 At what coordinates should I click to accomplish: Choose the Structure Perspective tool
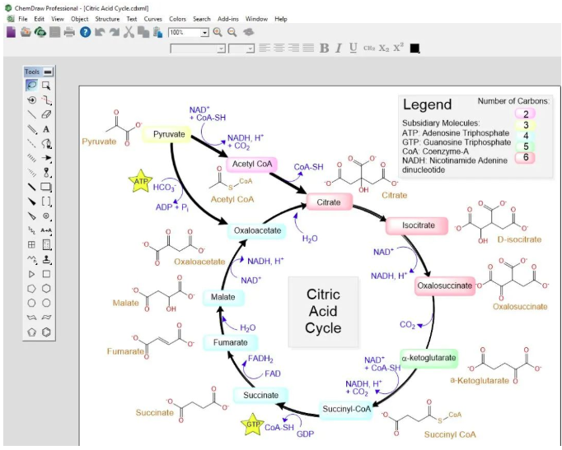(31, 100)
